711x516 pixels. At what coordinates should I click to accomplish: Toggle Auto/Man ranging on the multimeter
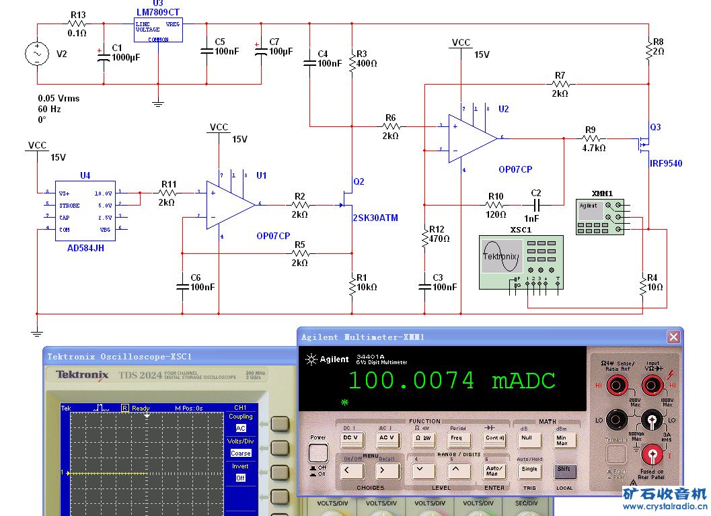point(493,471)
